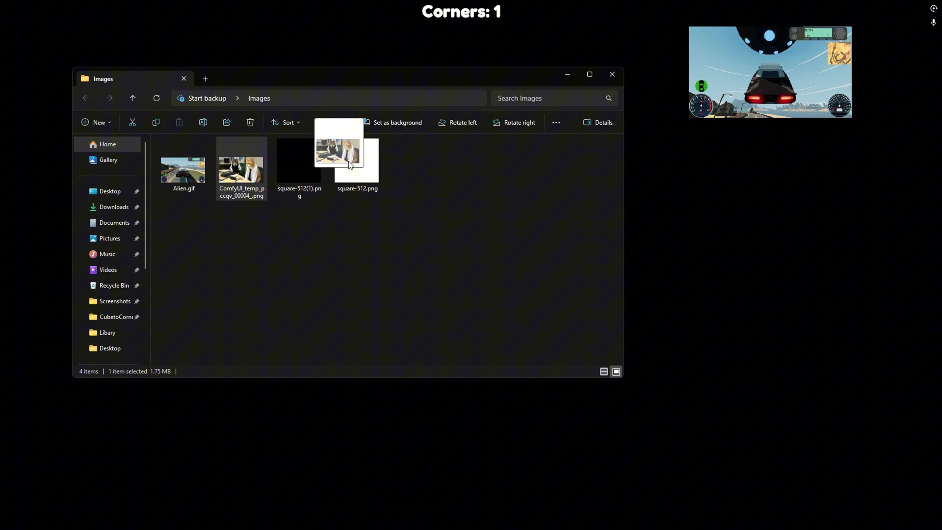Image resolution: width=942 pixels, height=530 pixels.
Task: Open the See more ellipsis menu
Action: tap(556, 123)
